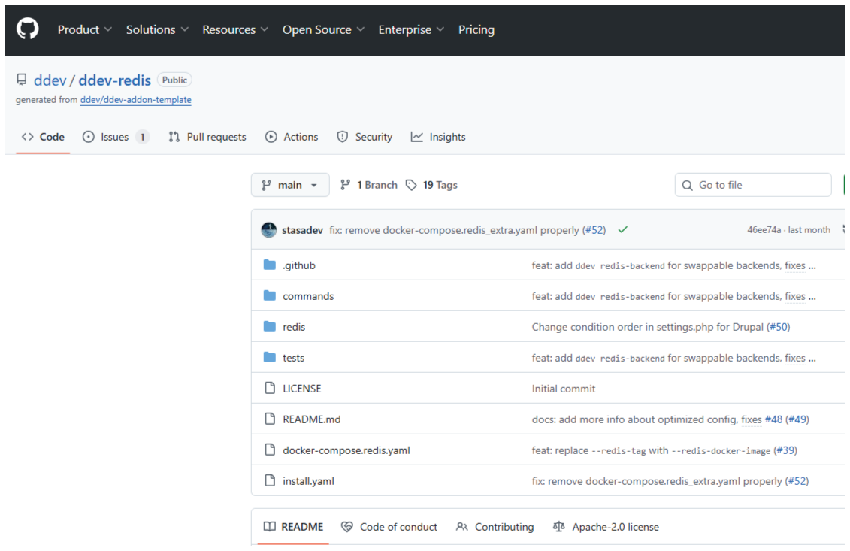850x551 pixels.
Task: Open the Code of conduct tab
Action: tap(389, 527)
